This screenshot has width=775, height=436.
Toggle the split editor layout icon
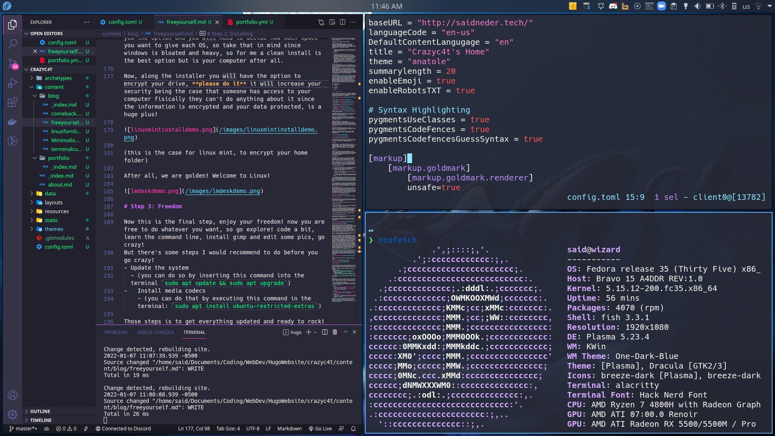(x=342, y=22)
